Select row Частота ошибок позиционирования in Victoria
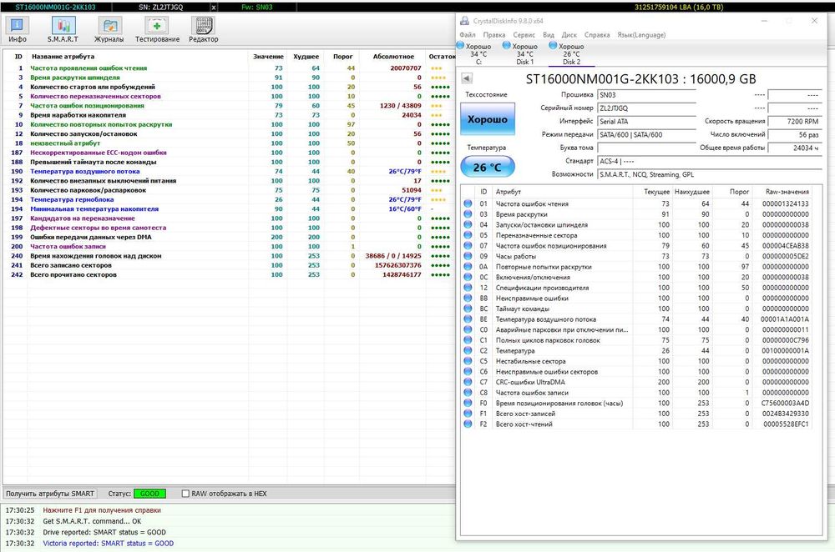Image resolution: width=835 pixels, height=552 pixels. pos(229,106)
